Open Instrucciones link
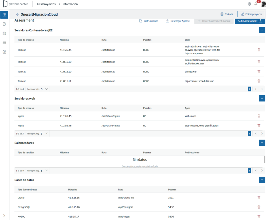Screen dimensions: 266x220 [x=149, y=21]
